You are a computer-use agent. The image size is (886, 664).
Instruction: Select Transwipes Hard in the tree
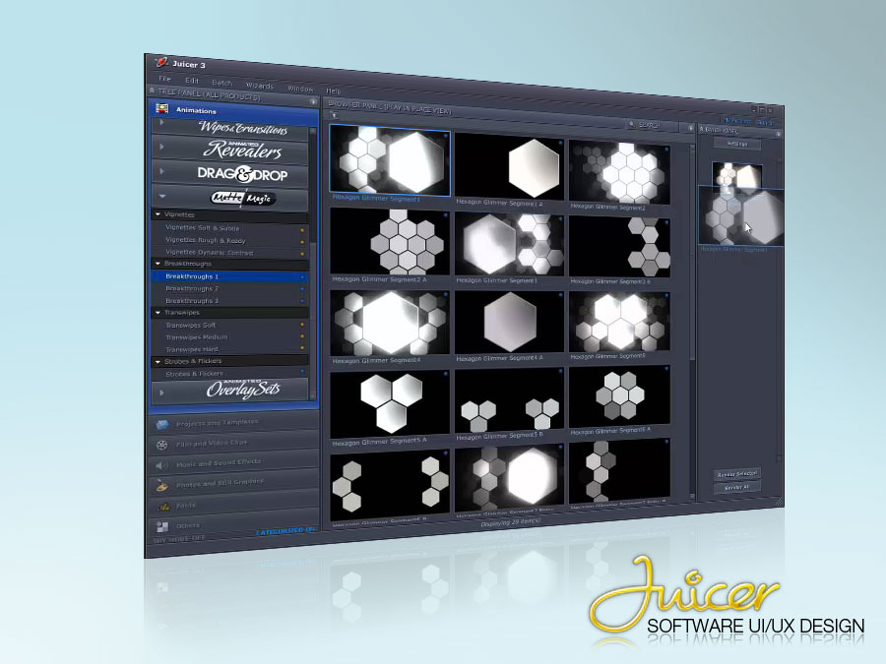(229, 349)
